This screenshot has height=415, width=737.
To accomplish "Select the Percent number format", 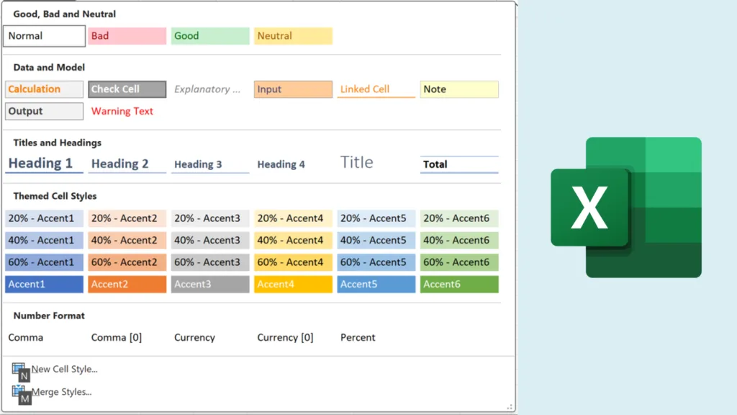I will [x=358, y=337].
